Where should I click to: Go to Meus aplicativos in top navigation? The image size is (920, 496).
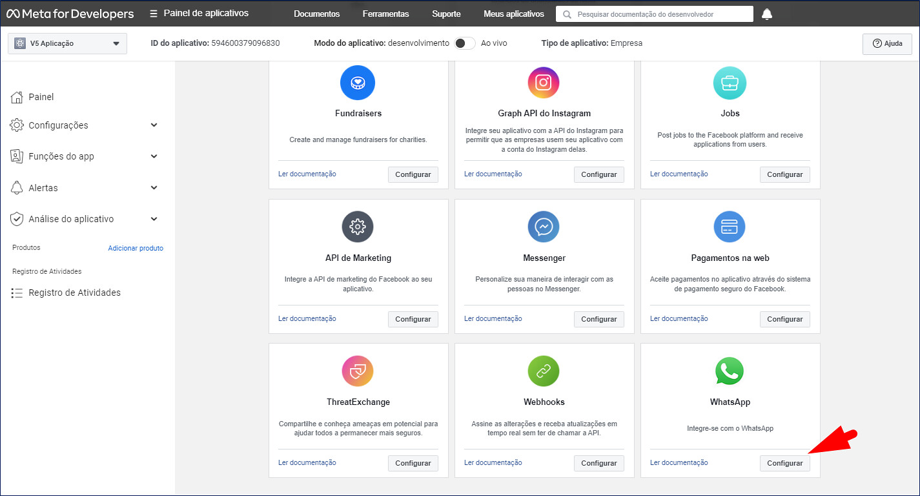click(x=513, y=14)
